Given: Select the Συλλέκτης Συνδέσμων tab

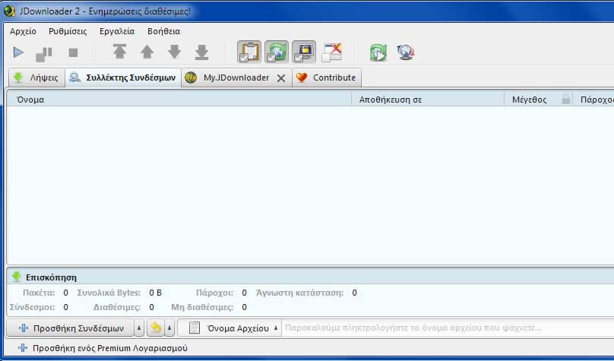Looking at the screenshot, I should point(123,78).
